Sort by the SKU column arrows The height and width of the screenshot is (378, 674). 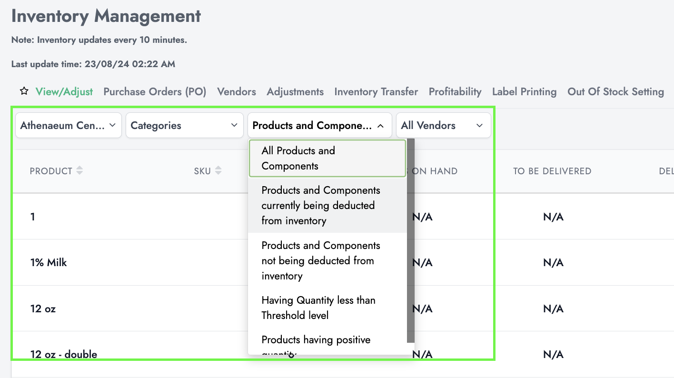[218, 170]
